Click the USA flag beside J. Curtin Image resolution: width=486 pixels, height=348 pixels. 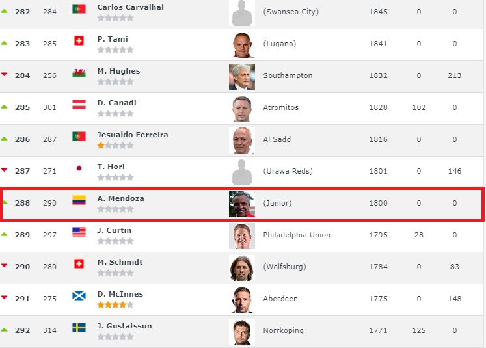point(79,232)
